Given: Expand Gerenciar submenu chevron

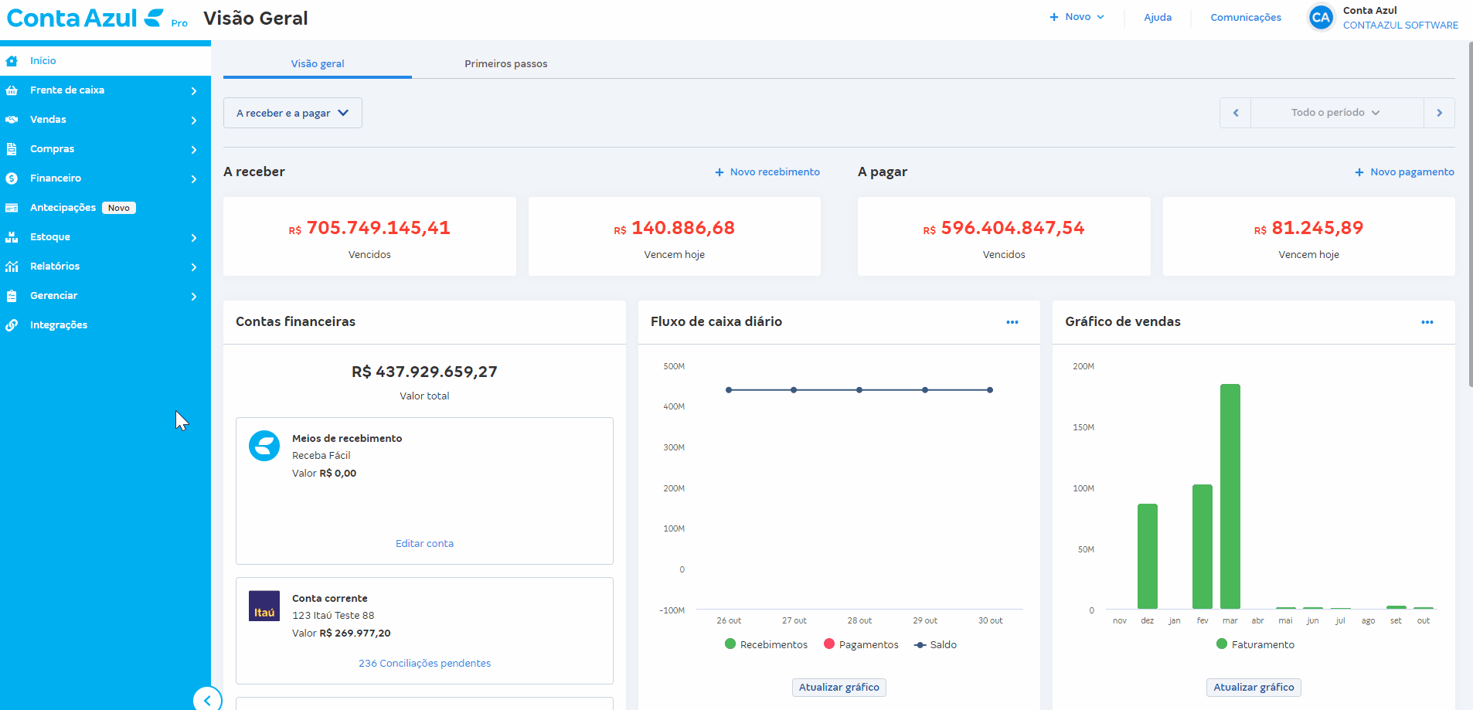Looking at the screenshot, I should 194,297.
